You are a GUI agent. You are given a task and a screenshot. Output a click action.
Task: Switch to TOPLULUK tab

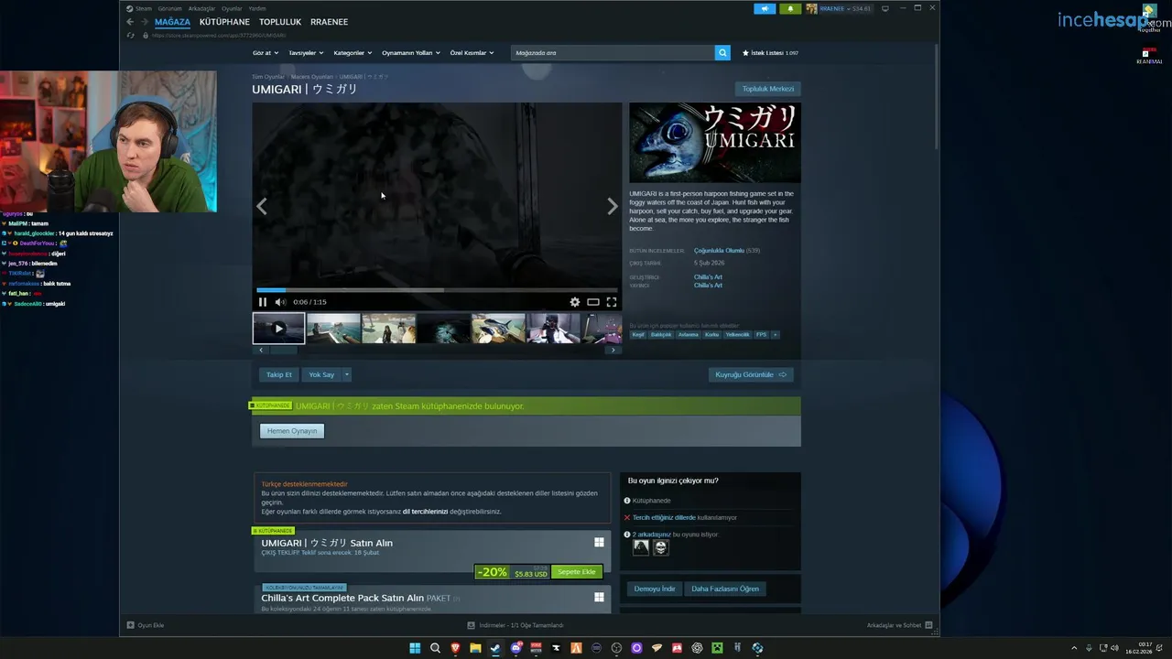coord(280,22)
